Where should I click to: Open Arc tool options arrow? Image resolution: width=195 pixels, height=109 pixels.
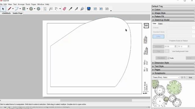[20, 9]
